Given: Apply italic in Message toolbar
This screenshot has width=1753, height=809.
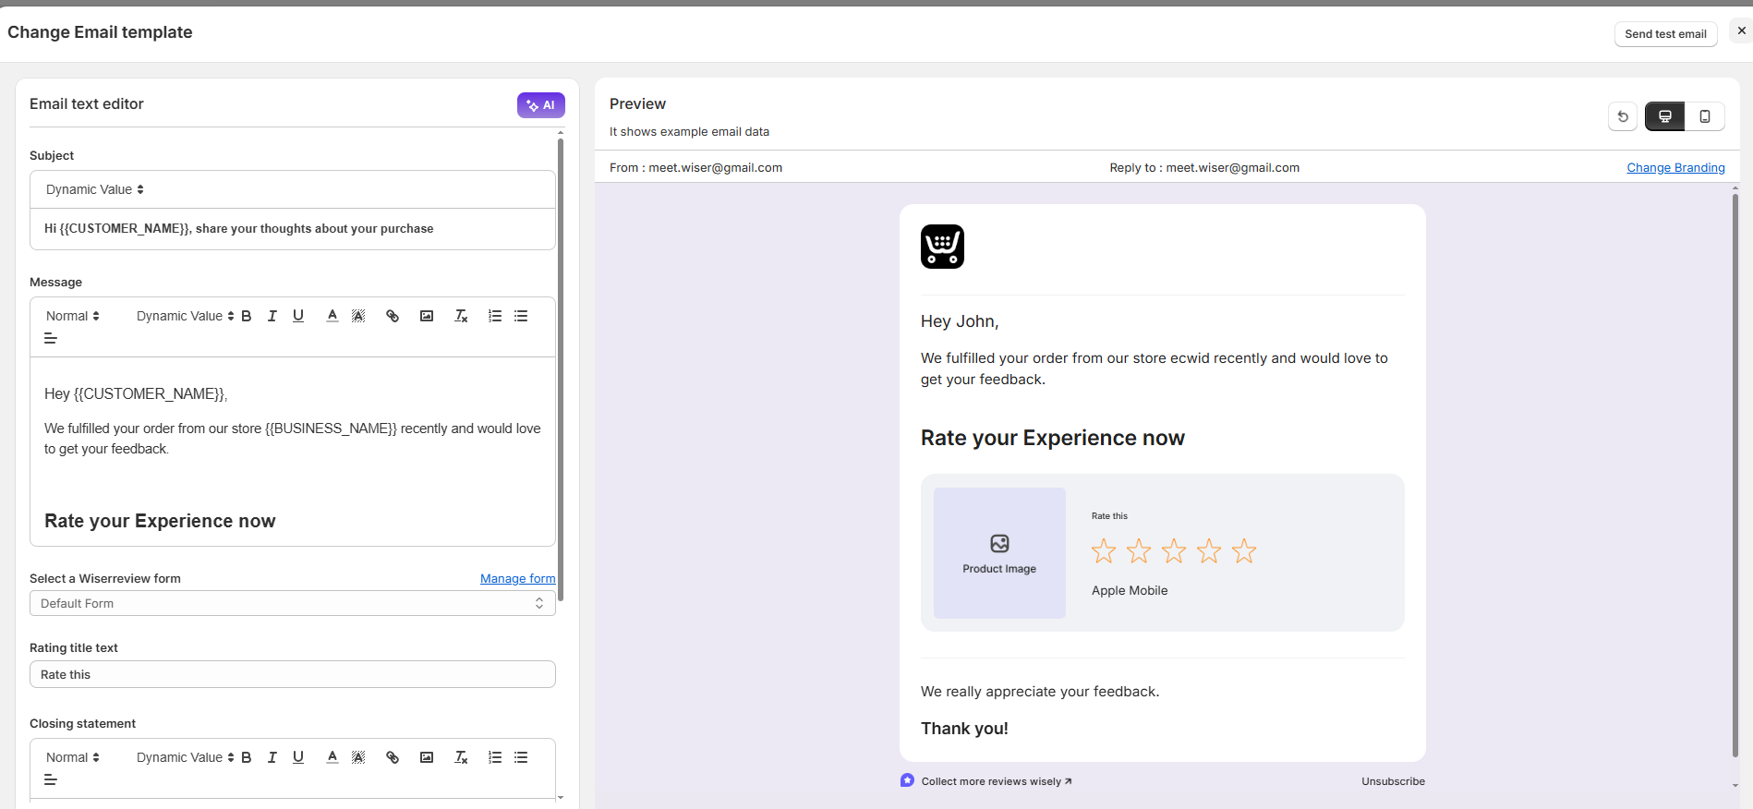Looking at the screenshot, I should (272, 316).
